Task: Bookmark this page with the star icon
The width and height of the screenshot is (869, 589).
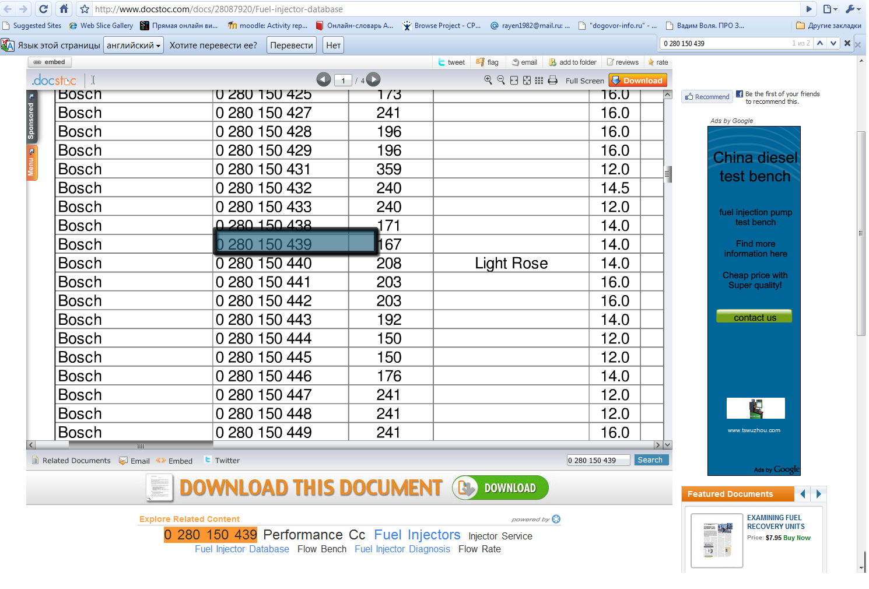Action: tap(85, 9)
